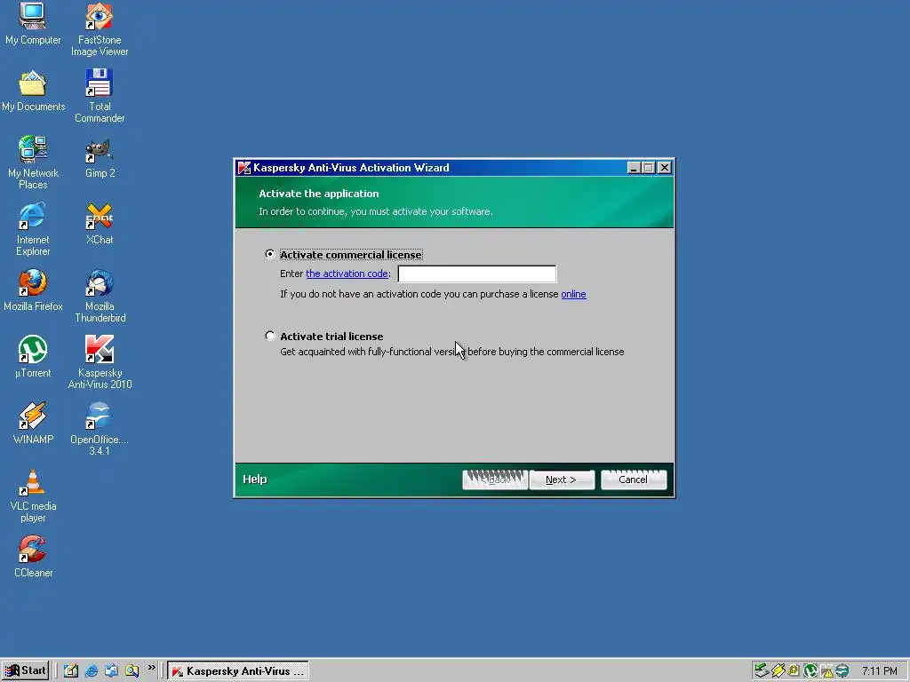Click the Activate the application heading

(319, 194)
